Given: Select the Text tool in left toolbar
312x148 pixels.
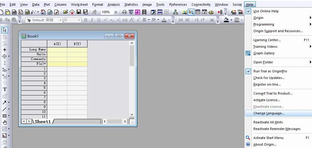Looking at the screenshot, I should tap(5, 89).
